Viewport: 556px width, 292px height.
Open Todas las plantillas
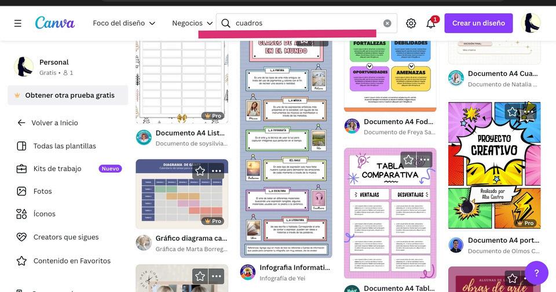(x=64, y=146)
